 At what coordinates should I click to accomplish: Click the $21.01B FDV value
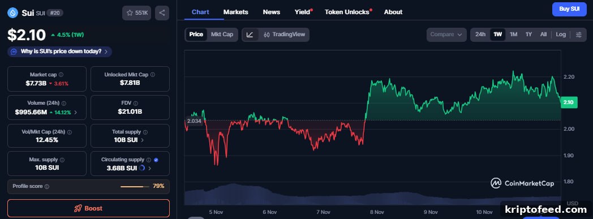pyautogui.click(x=130, y=111)
